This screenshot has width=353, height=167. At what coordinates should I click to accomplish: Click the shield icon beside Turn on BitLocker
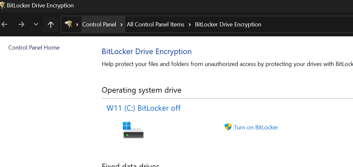pos(228,127)
